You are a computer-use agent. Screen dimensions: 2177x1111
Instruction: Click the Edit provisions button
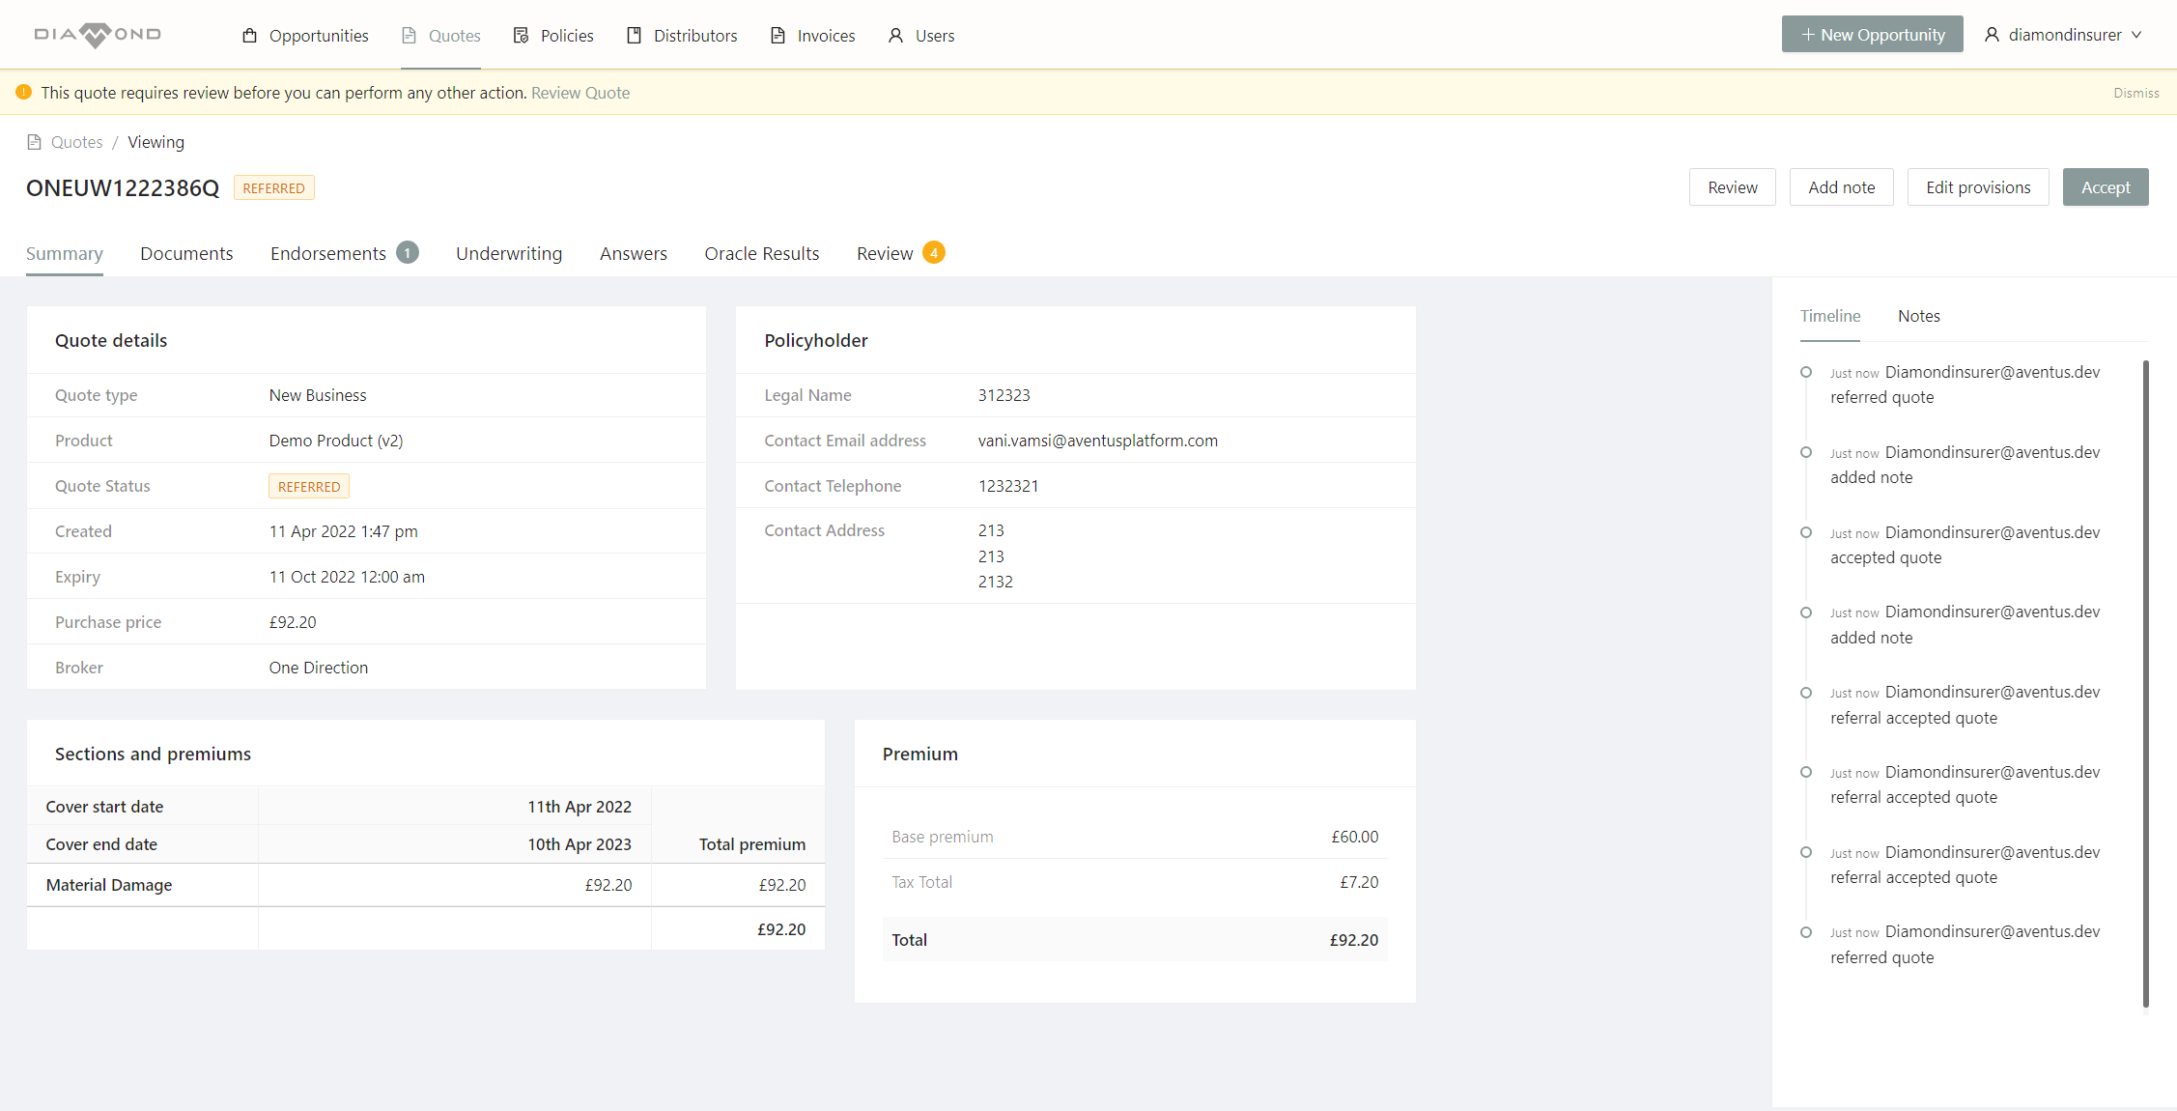(1977, 187)
